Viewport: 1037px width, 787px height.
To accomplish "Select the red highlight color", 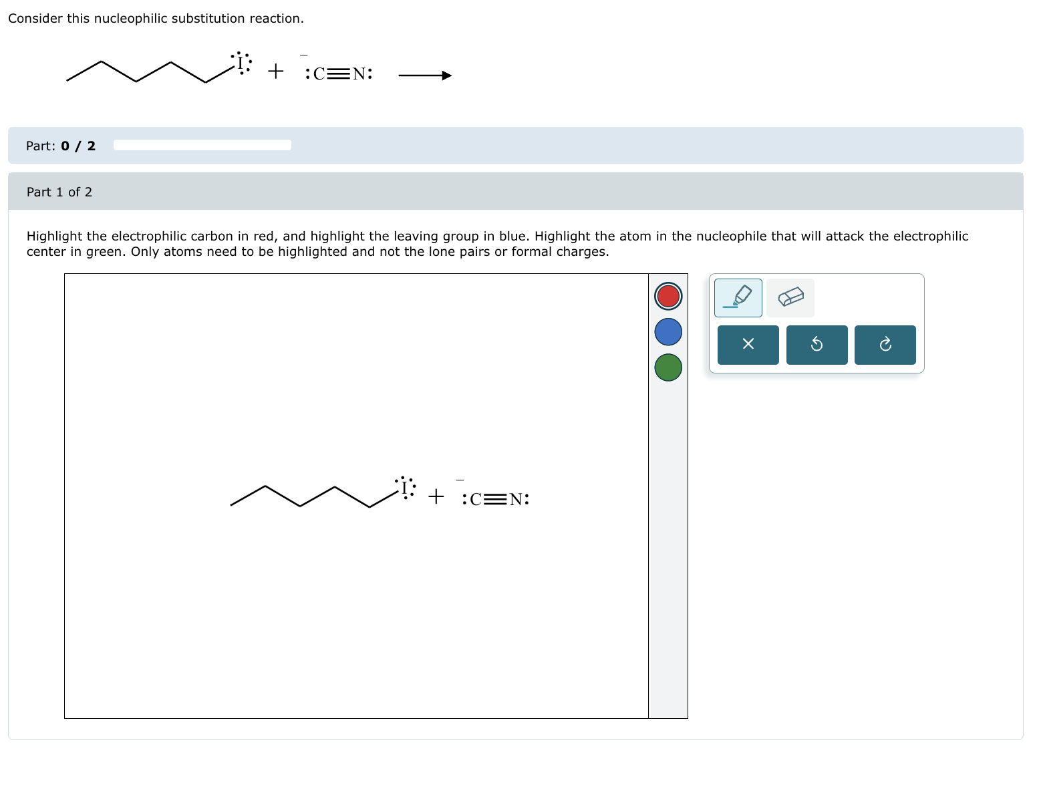I will (x=668, y=296).
